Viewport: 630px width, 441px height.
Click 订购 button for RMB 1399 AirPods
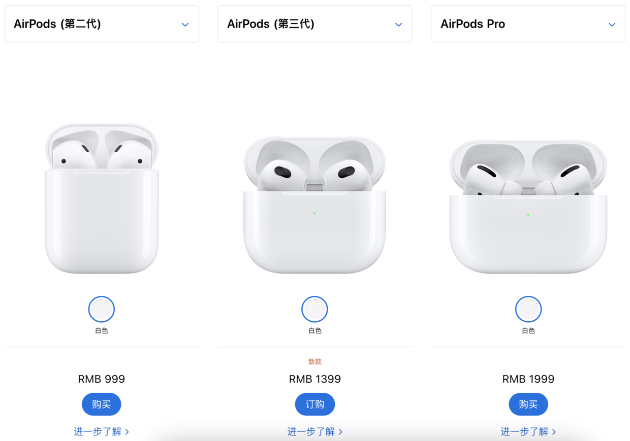pyautogui.click(x=315, y=404)
